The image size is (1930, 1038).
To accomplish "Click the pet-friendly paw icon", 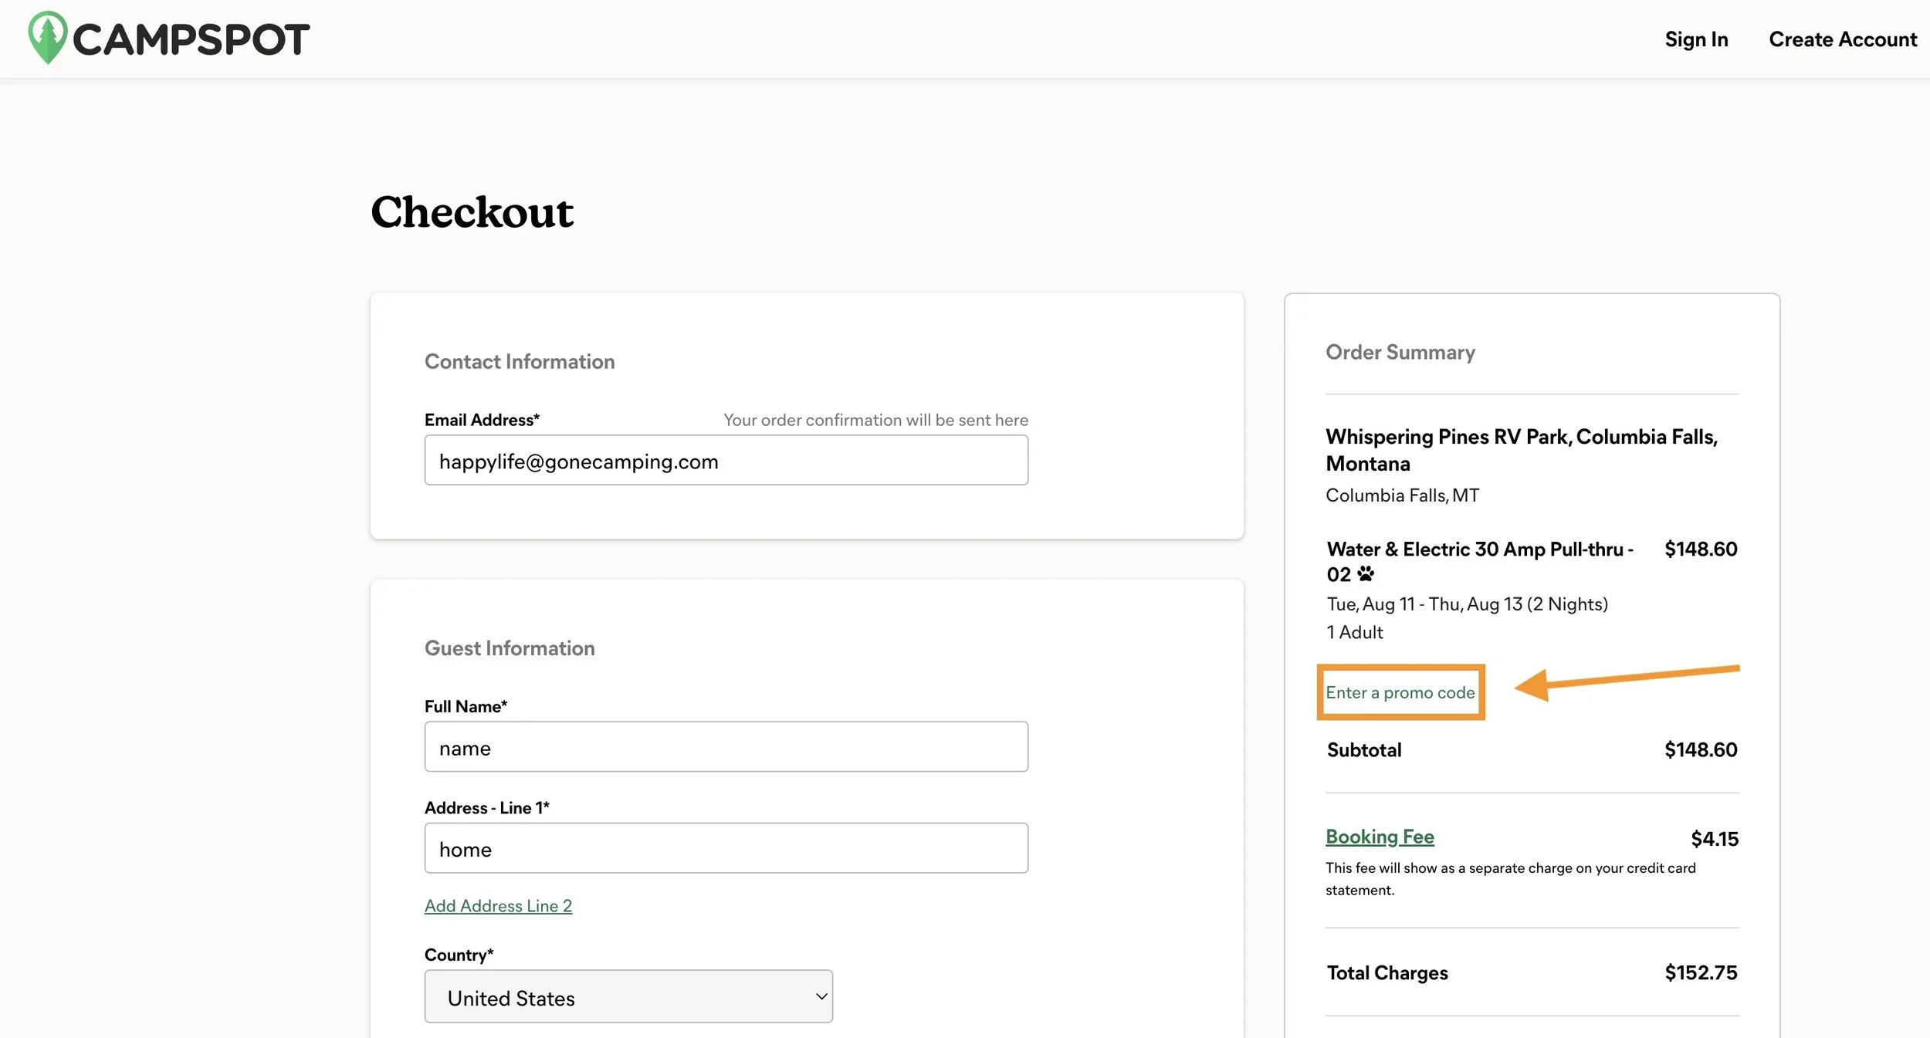I will click(x=1366, y=573).
